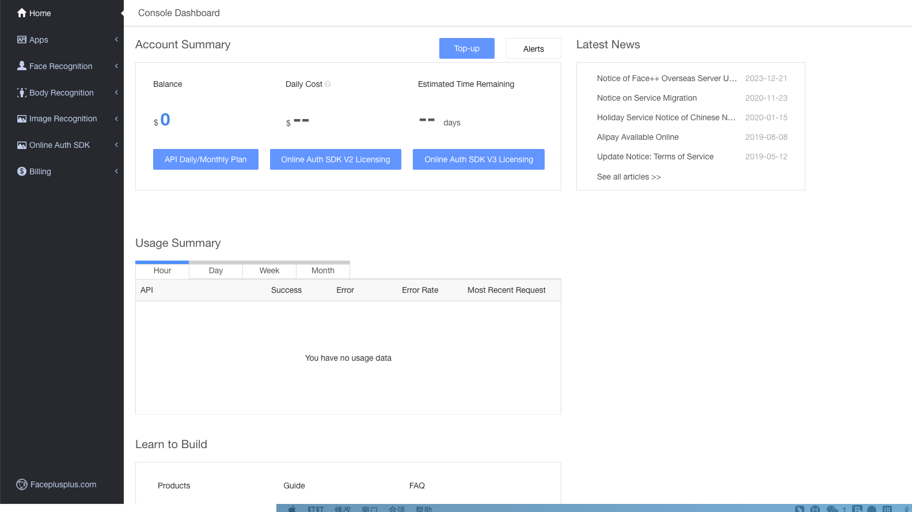912x512 pixels.
Task: Click the Daily Cost help question icon
Action: 328,84
